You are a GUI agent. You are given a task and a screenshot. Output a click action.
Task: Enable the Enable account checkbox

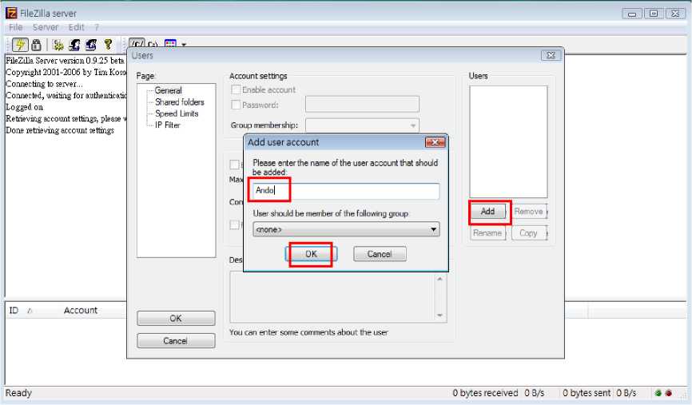tap(236, 90)
